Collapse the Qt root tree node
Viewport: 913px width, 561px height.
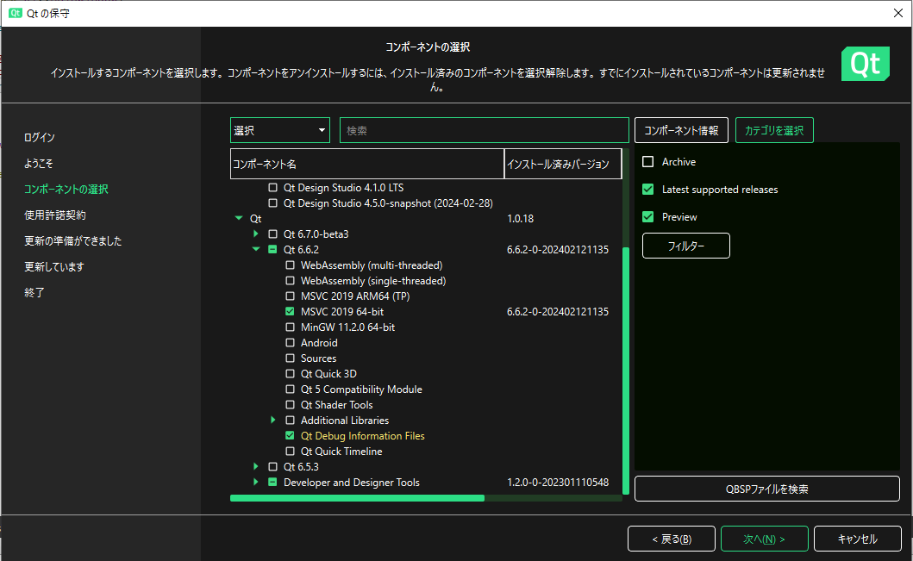(239, 218)
